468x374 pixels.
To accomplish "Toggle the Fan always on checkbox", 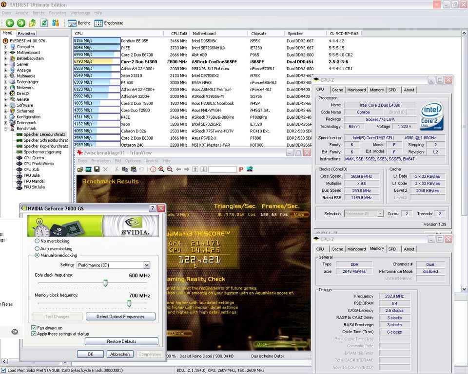I will pyautogui.click(x=34, y=328).
